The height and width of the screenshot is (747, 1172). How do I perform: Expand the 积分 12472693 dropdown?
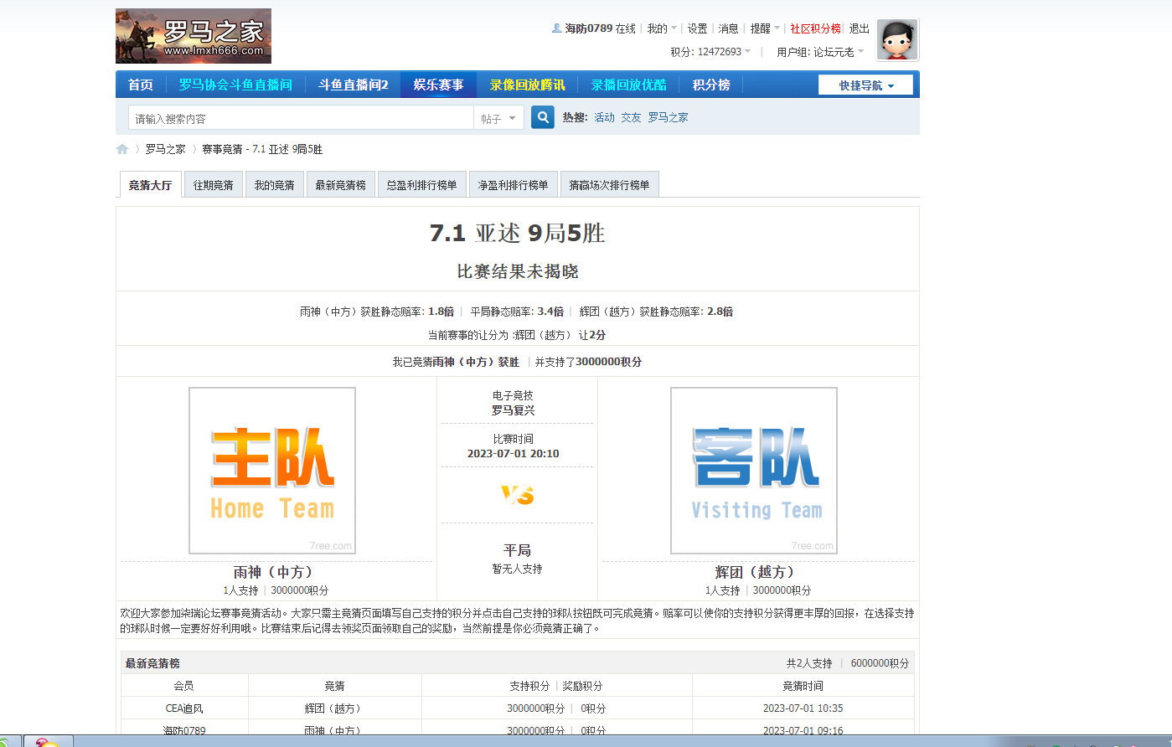[x=710, y=52]
